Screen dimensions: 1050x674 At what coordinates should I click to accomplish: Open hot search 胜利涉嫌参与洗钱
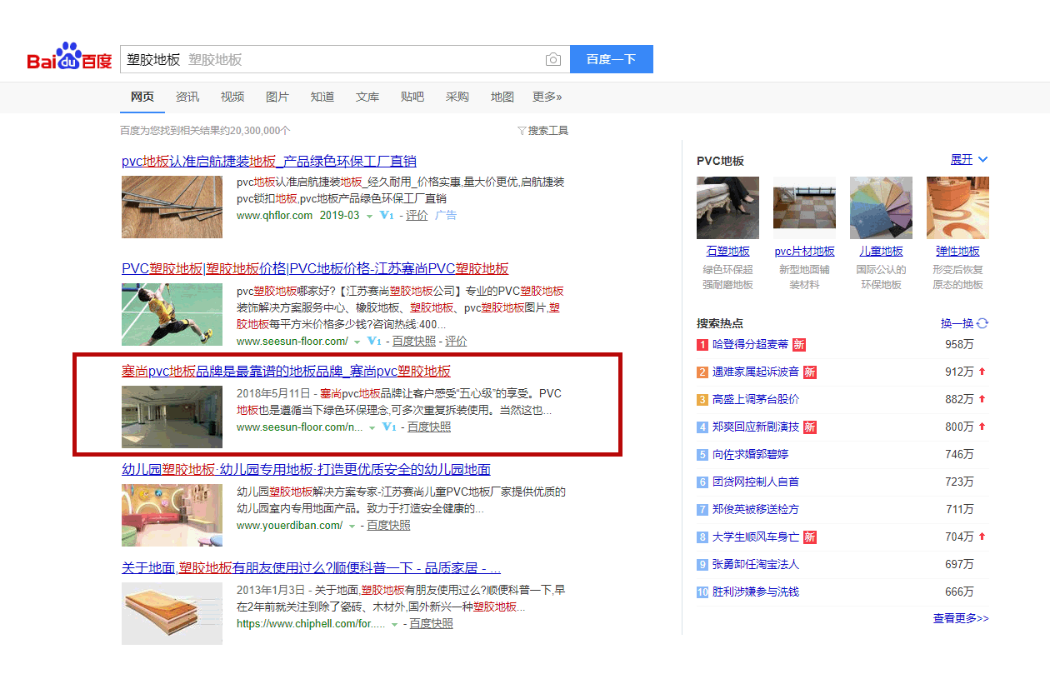click(756, 592)
